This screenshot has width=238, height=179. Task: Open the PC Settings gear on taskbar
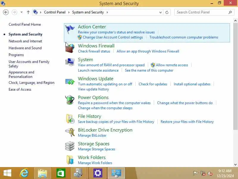pos(98,173)
